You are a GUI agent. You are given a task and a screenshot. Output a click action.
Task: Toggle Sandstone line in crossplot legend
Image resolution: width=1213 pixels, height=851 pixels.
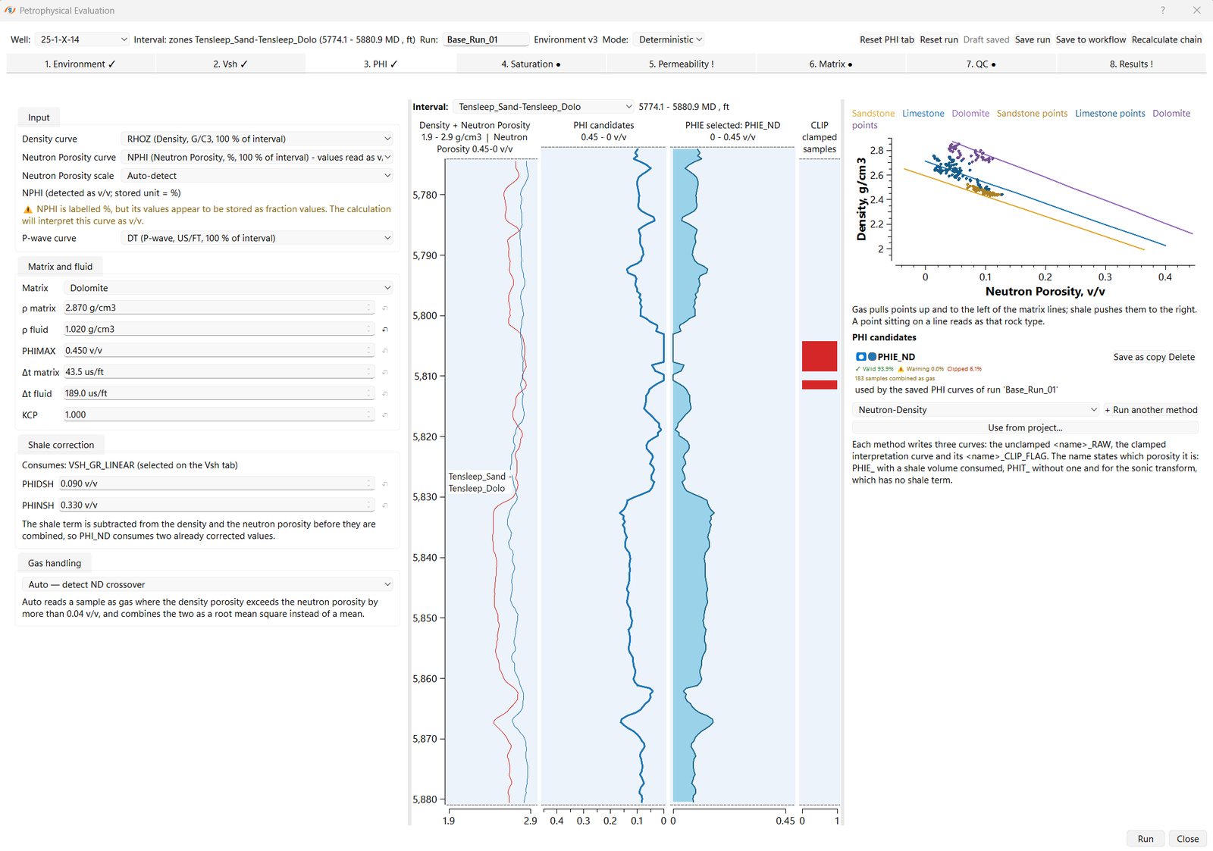point(873,114)
